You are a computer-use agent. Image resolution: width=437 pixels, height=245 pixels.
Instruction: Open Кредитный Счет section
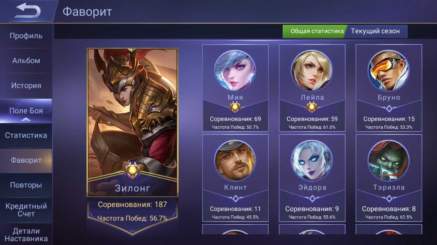[26, 210]
